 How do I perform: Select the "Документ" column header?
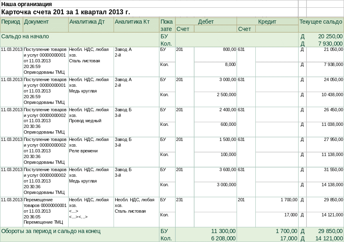37,22
